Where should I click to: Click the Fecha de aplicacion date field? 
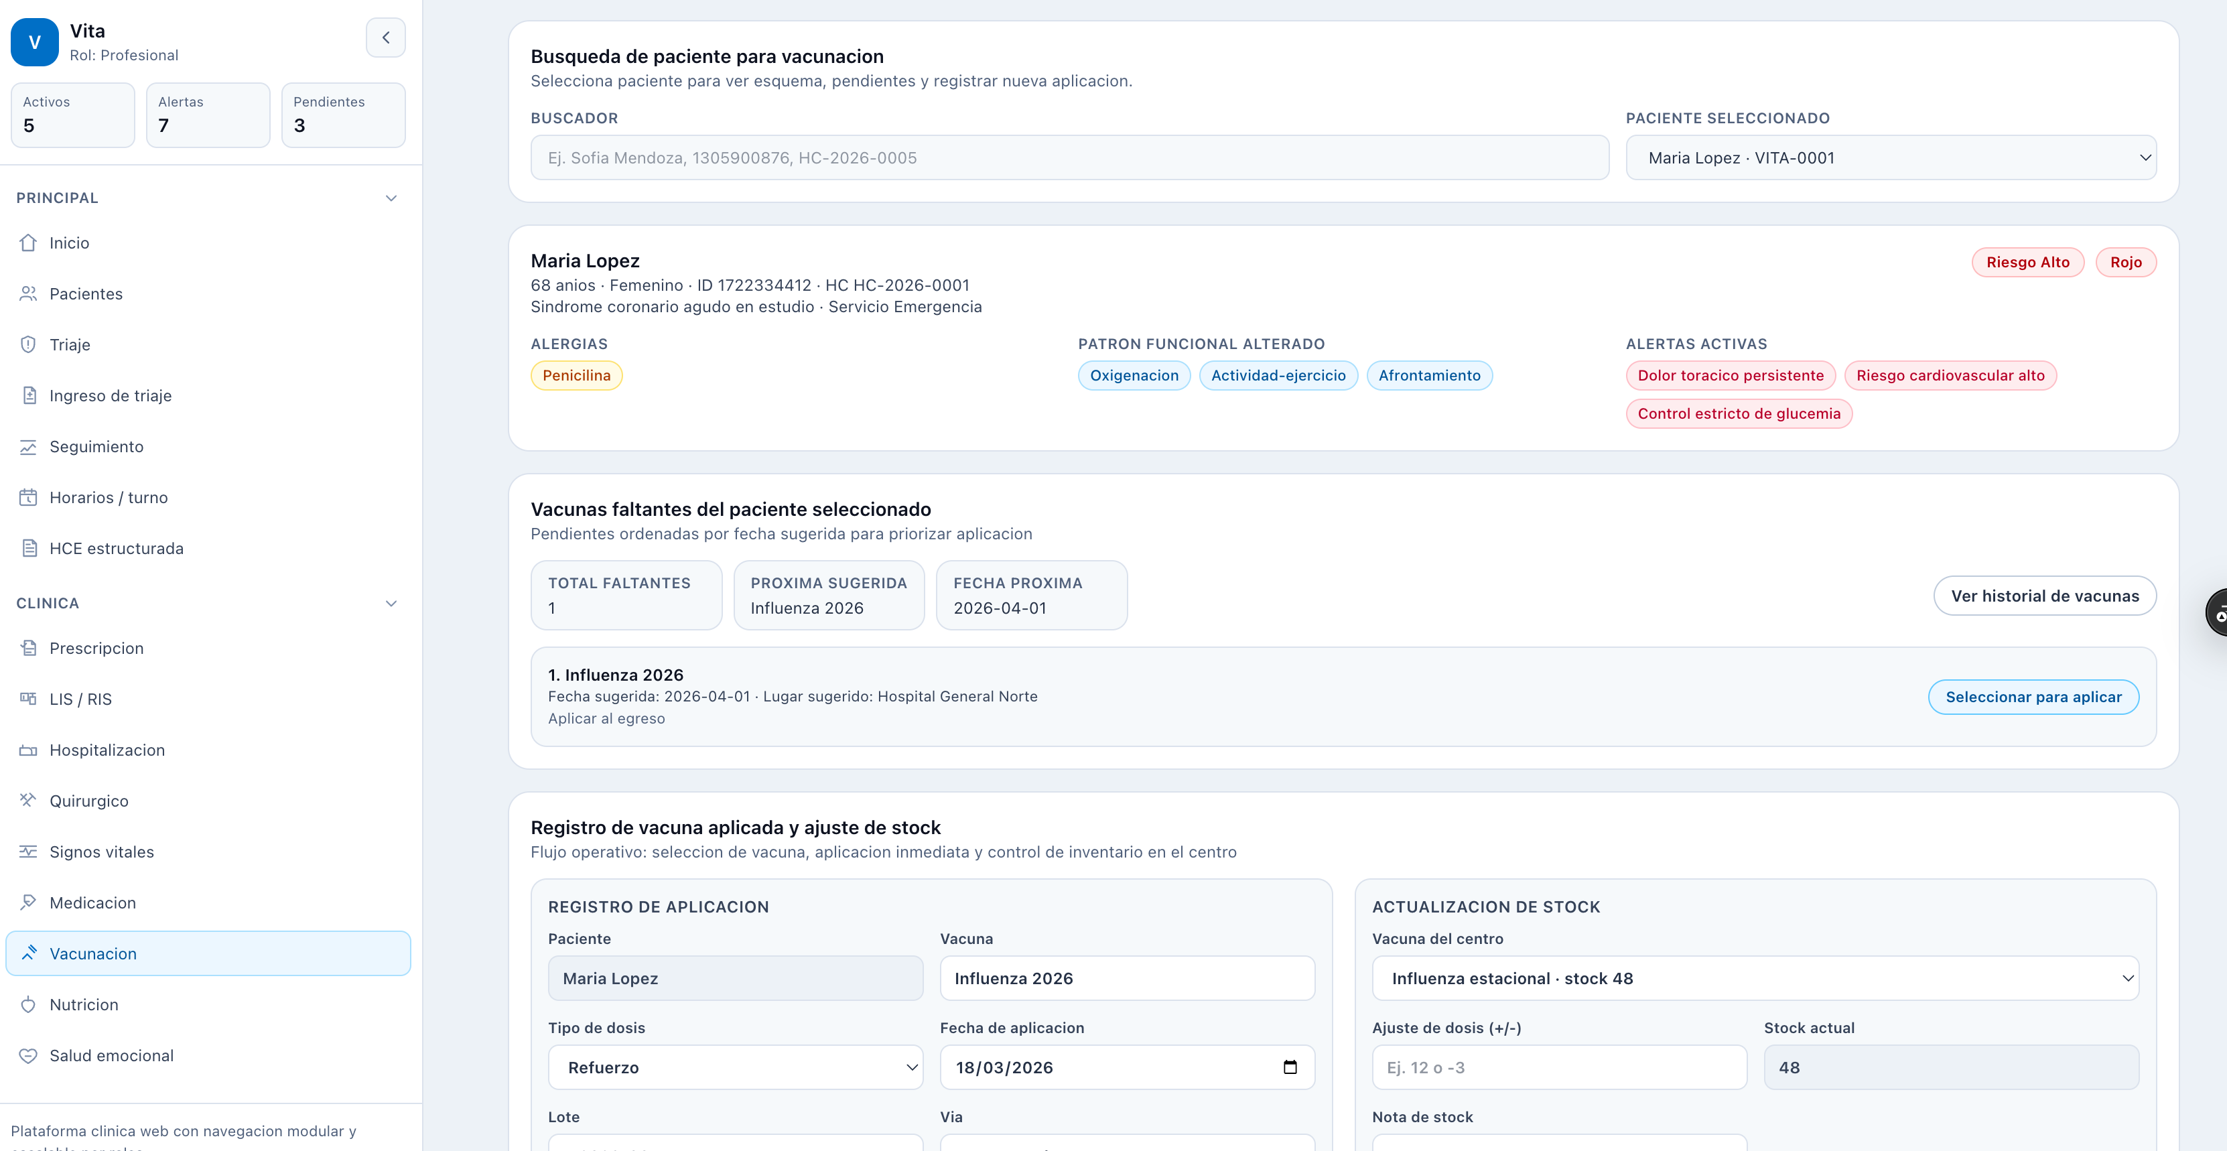(x=1128, y=1068)
